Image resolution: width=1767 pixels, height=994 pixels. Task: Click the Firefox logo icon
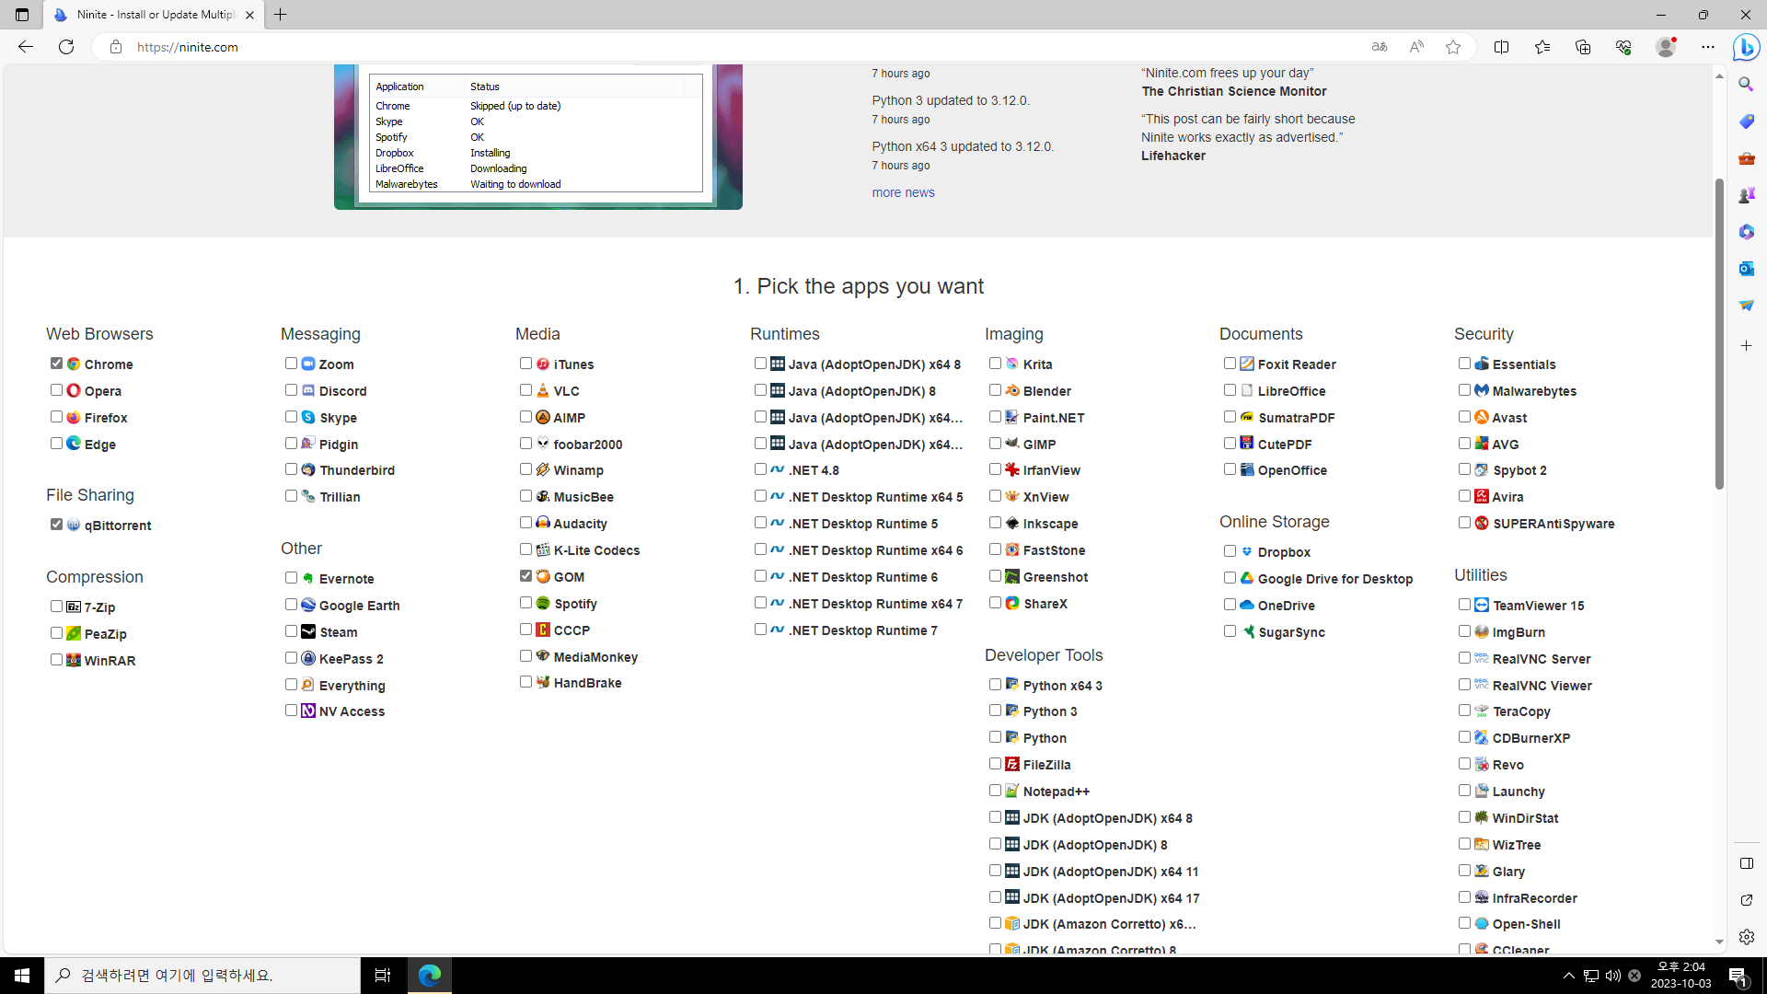coord(74,418)
